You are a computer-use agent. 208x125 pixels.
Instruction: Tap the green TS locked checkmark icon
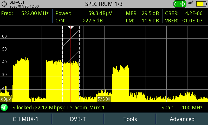click(4, 107)
